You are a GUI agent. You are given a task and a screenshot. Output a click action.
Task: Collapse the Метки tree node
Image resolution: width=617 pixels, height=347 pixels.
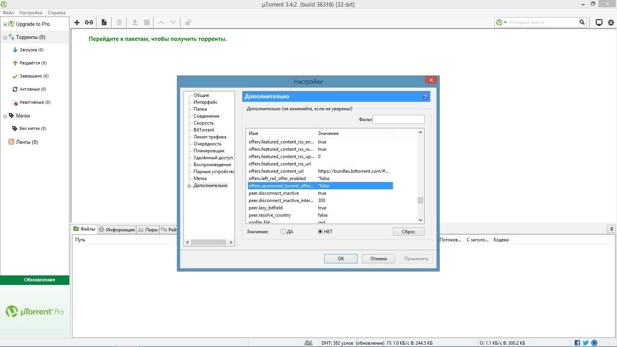5,116
